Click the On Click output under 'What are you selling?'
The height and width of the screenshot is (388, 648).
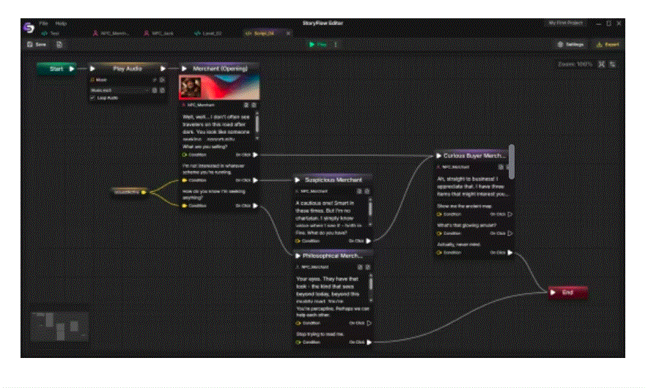[255, 154]
